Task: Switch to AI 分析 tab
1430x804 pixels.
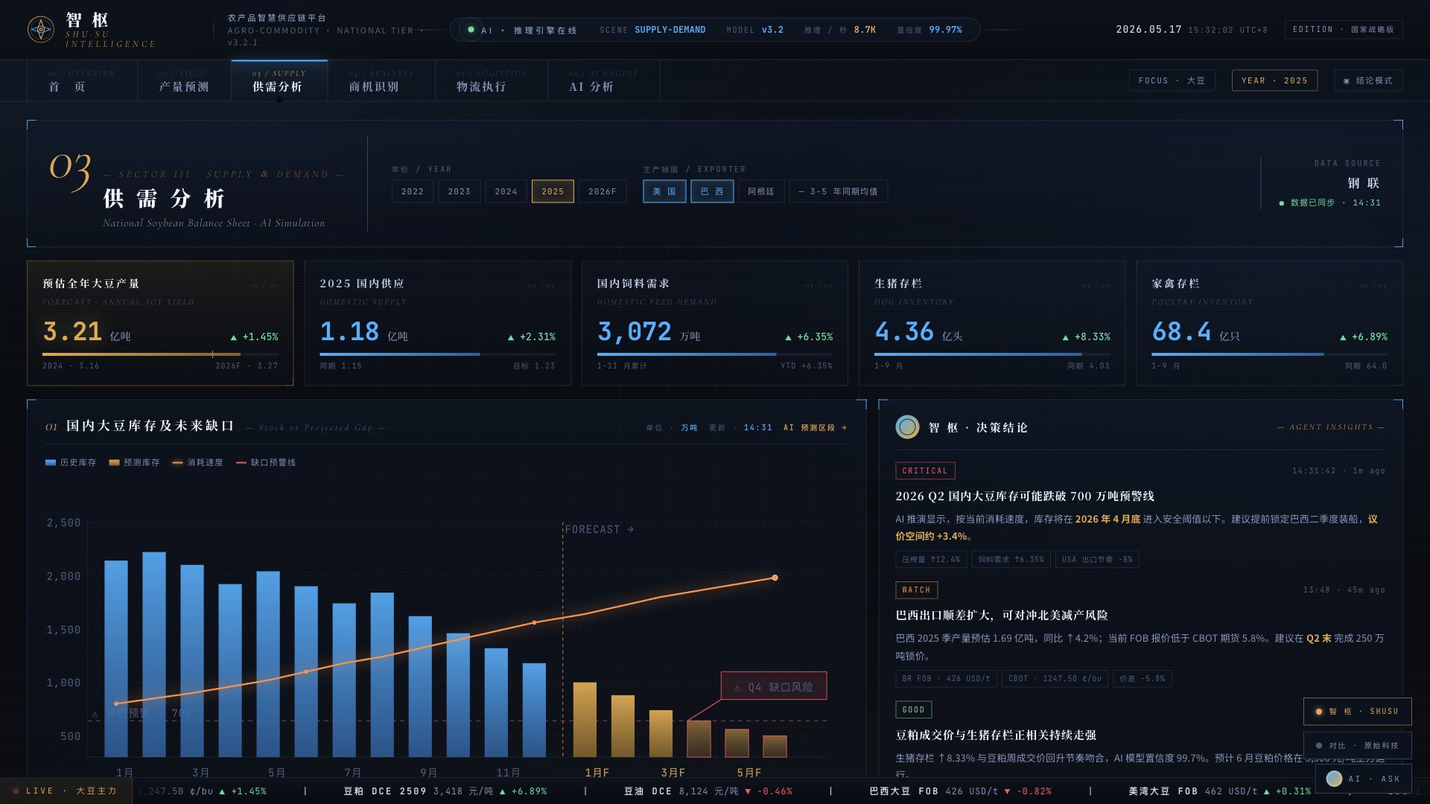Action: click(x=603, y=80)
